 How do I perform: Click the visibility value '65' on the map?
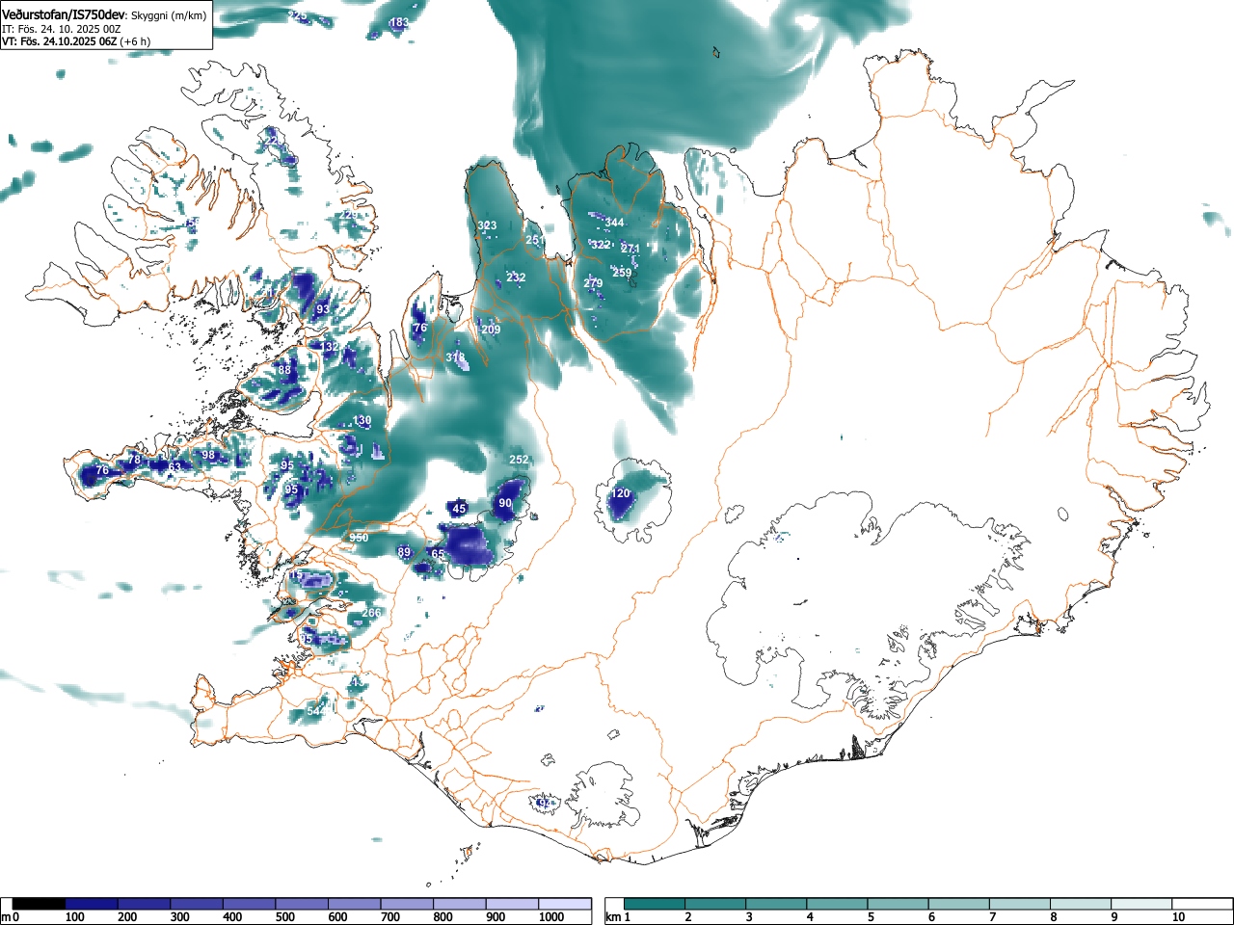tap(438, 554)
